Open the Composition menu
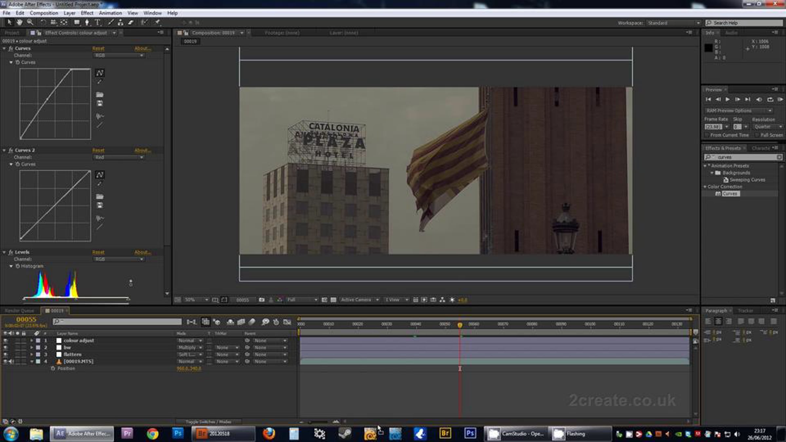Viewport: 786px width, 442px height. tap(44, 13)
